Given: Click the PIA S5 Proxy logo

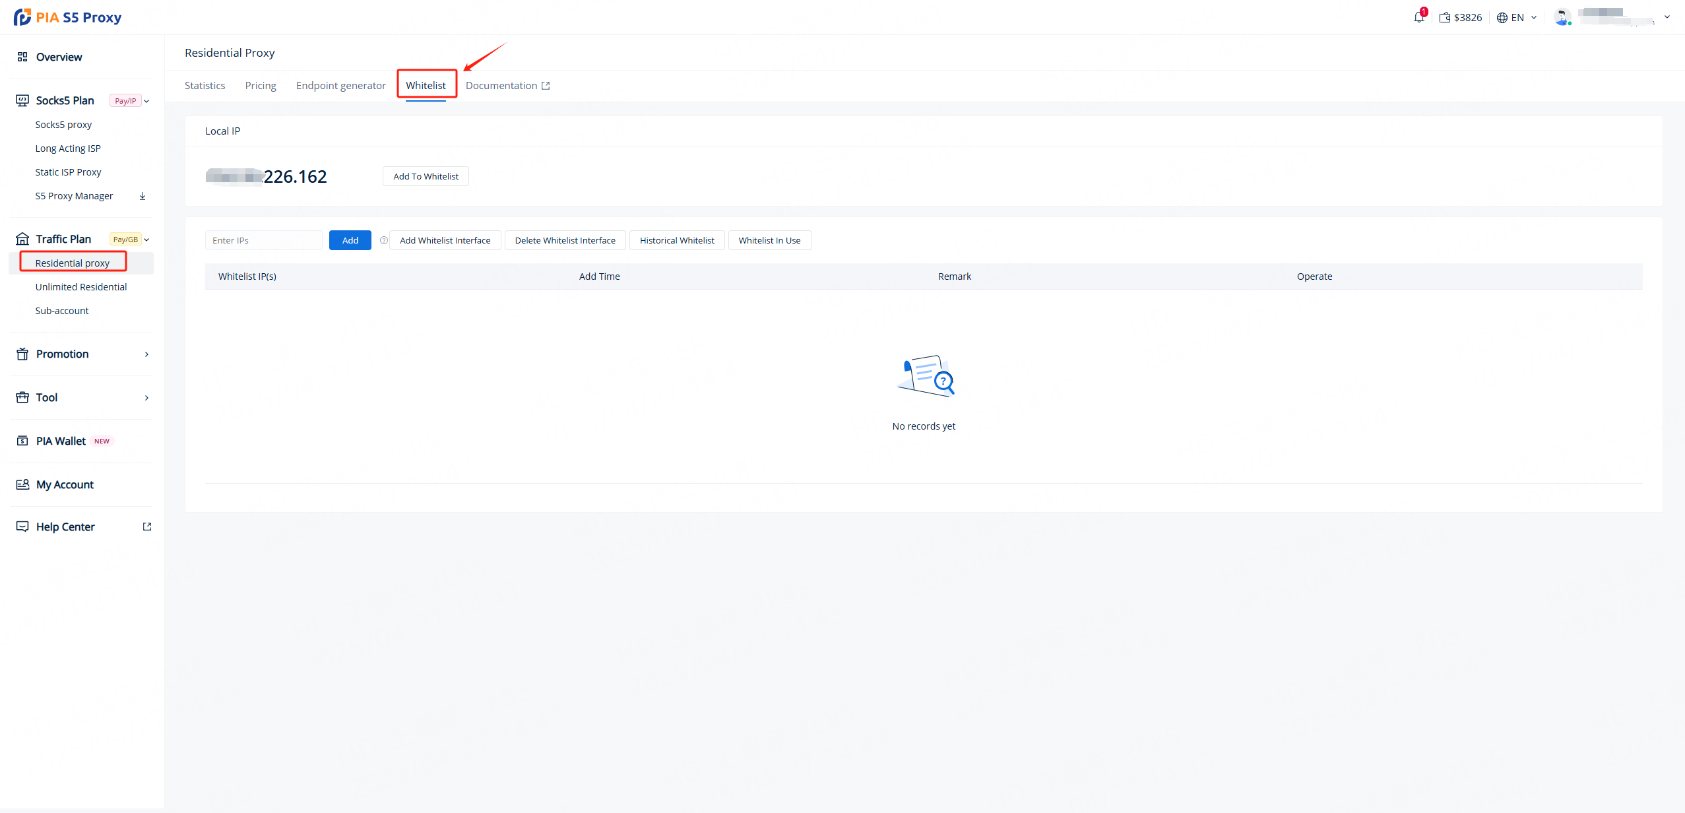Looking at the screenshot, I should click(x=68, y=17).
